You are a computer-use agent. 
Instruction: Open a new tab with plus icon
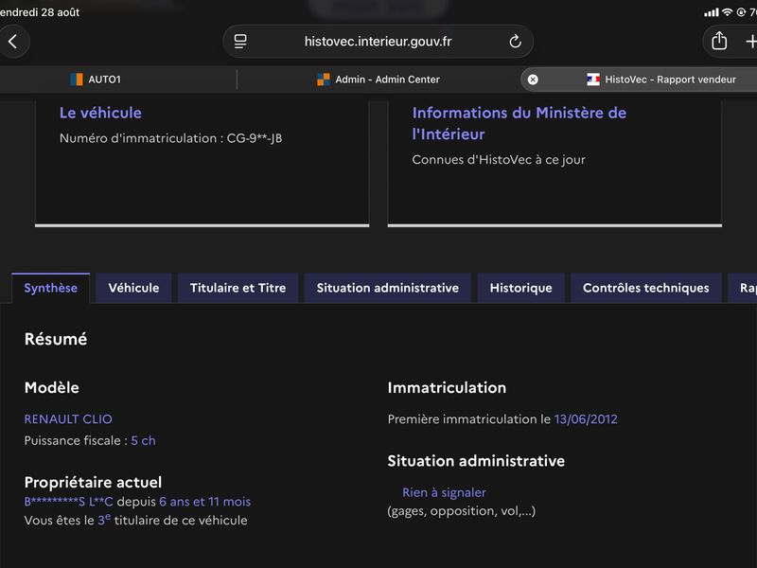click(750, 42)
